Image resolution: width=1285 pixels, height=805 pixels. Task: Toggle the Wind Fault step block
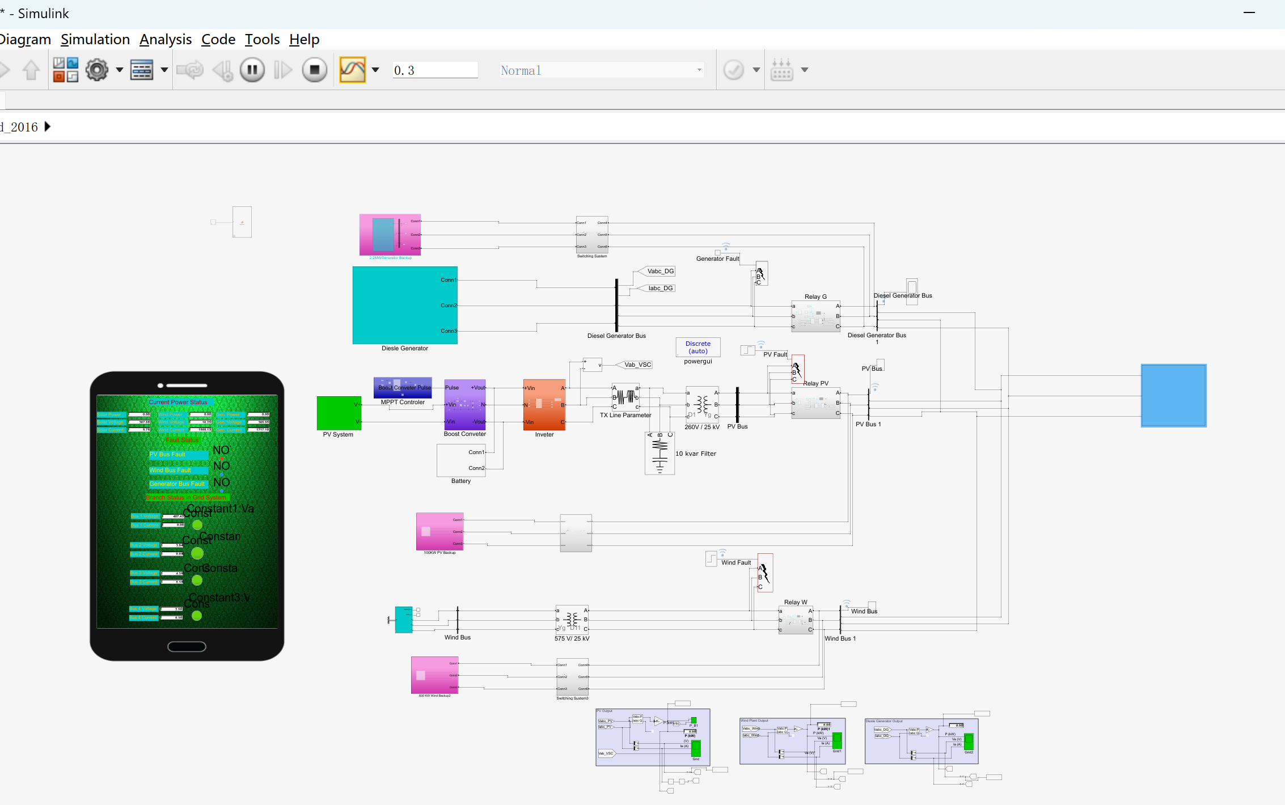(711, 558)
